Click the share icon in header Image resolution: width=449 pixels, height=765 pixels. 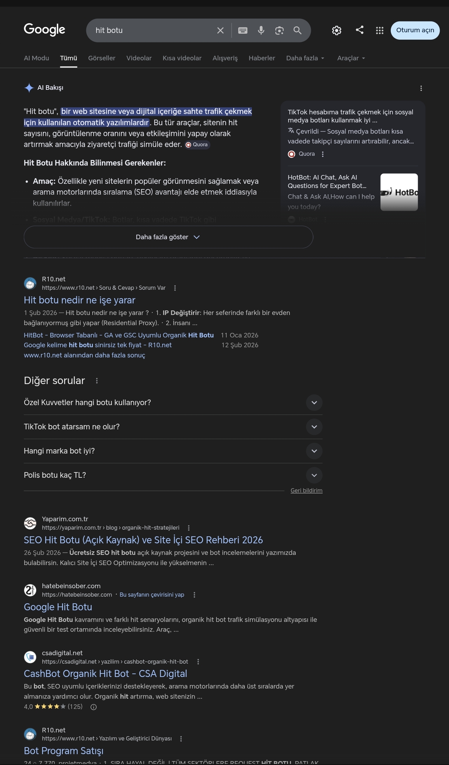[360, 30]
